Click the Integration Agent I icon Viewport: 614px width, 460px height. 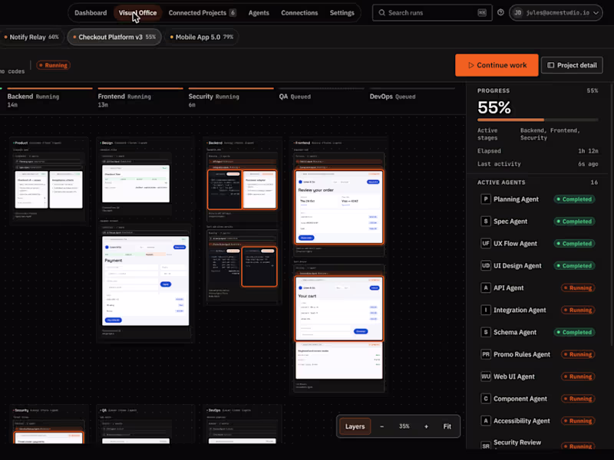tap(486, 310)
